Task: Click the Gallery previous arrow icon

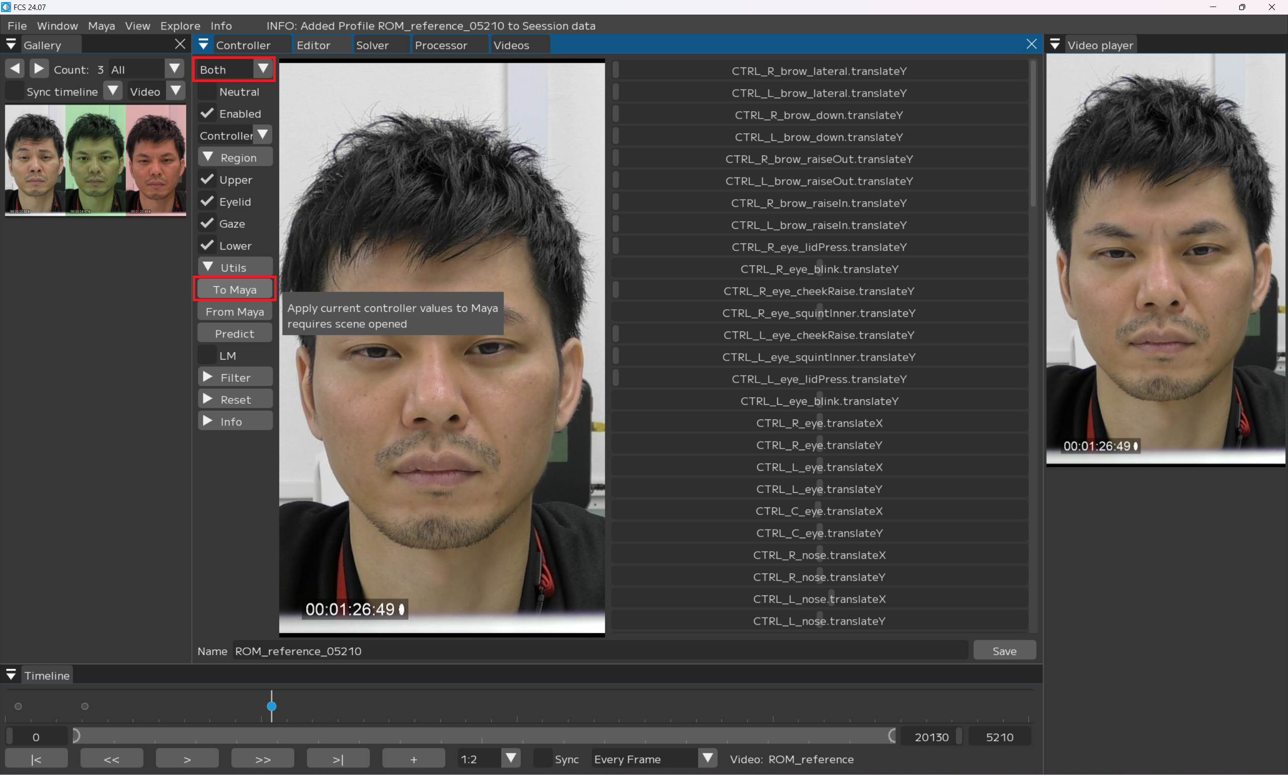Action: (15, 69)
